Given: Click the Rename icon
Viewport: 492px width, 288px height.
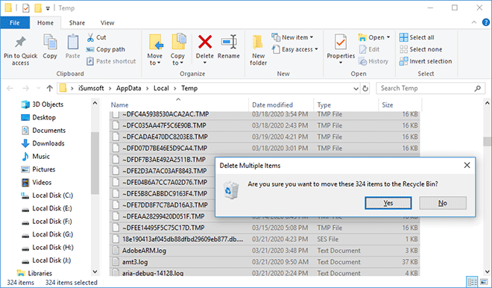Looking at the screenshot, I should [229, 43].
